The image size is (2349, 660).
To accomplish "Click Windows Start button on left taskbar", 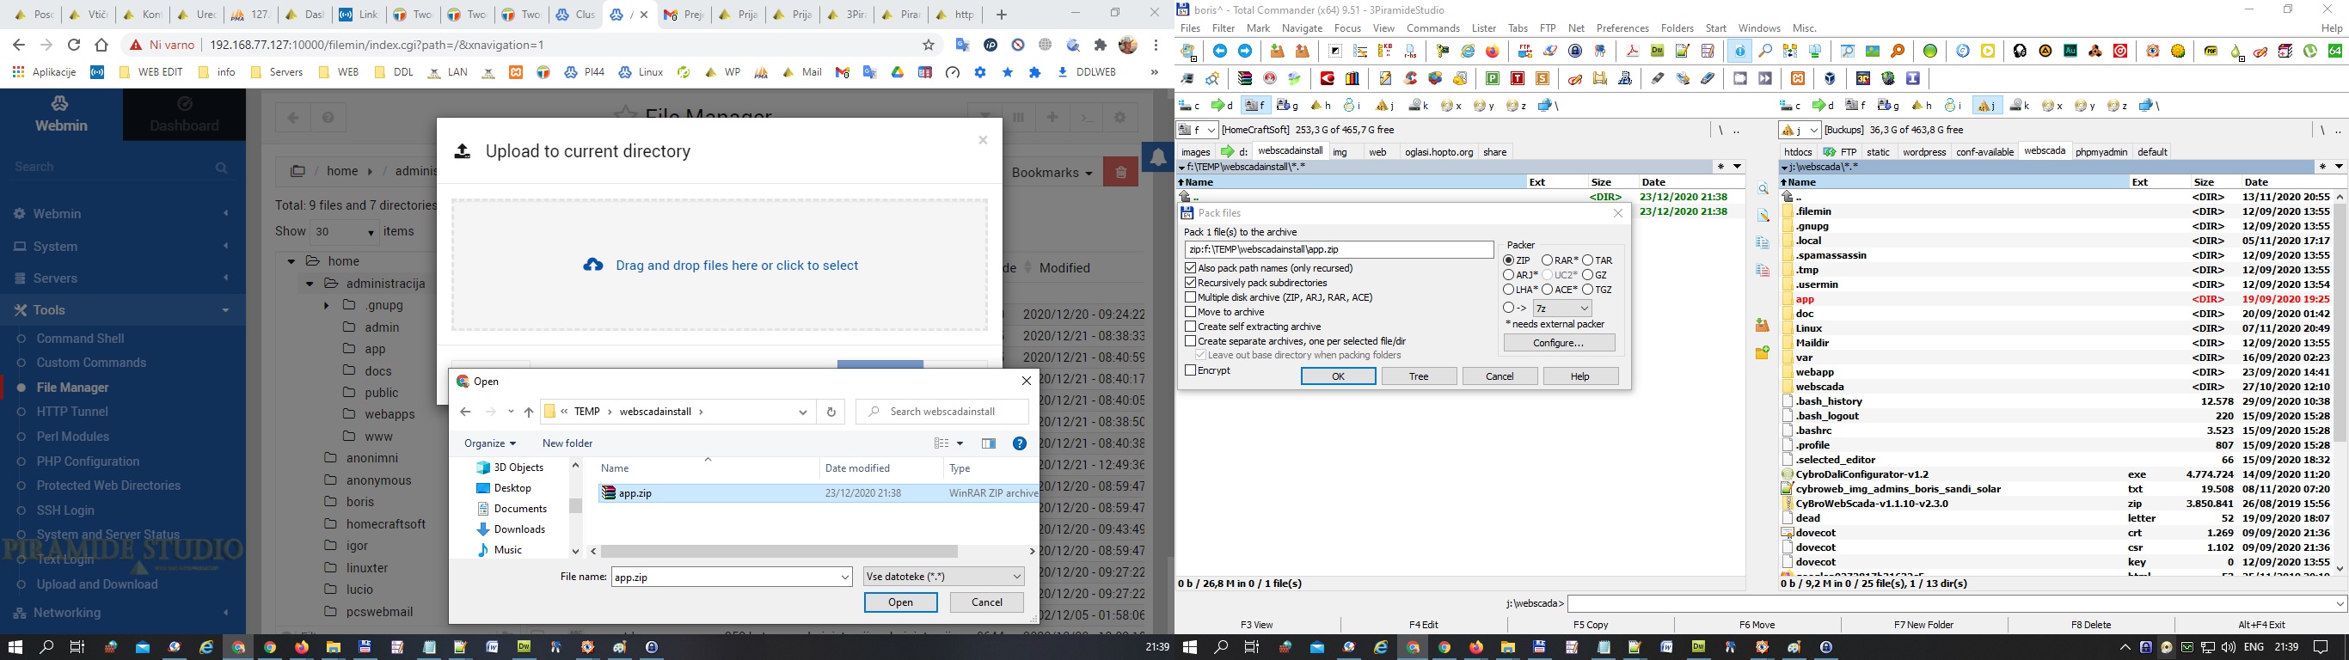I will 15,647.
